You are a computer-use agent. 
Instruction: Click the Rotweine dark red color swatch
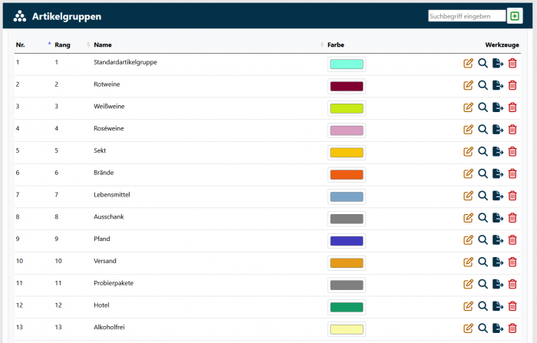coord(346,86)
